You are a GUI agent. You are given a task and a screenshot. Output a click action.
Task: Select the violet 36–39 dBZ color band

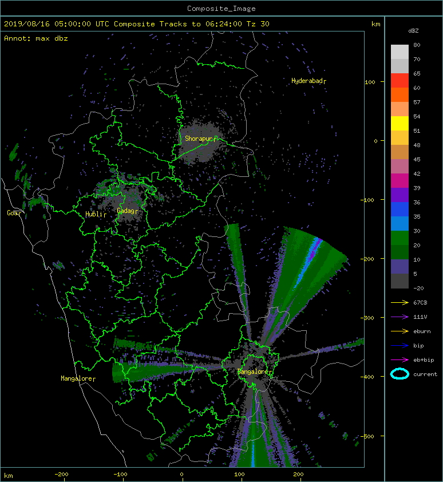coord(400,195)
